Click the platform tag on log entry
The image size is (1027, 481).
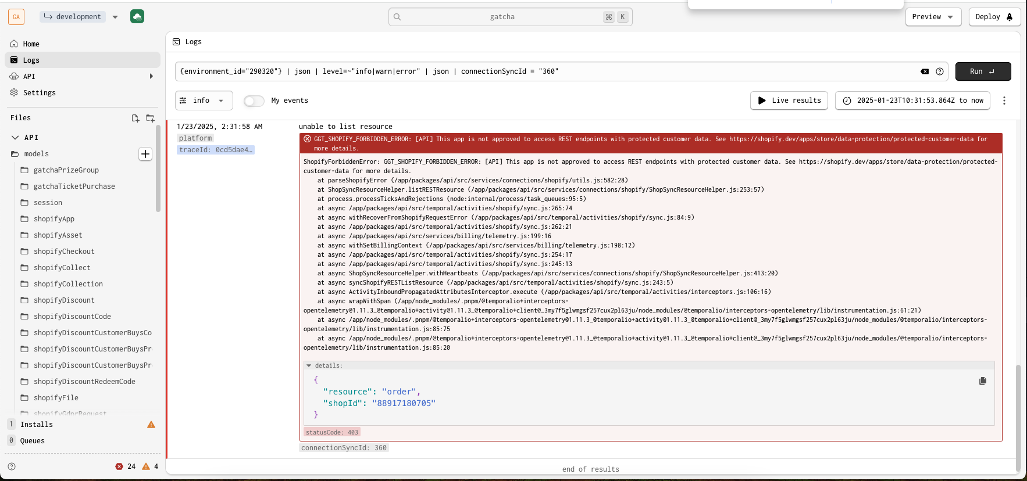click(x=195, y=138)
